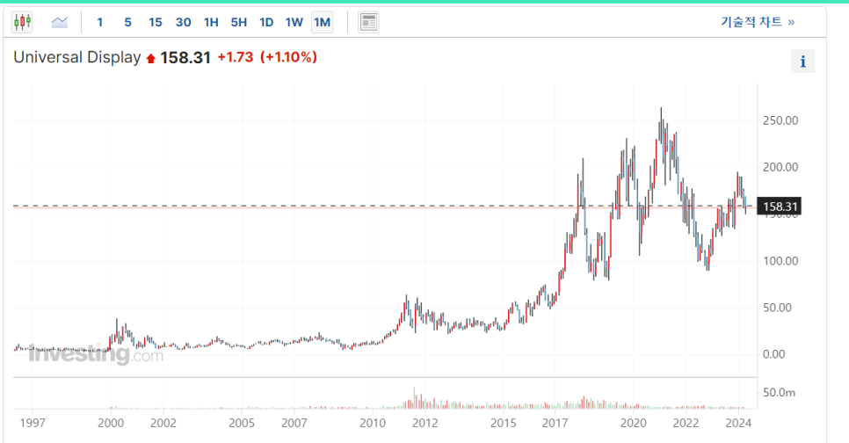Select the 1W timeframe
The image size is (849, 443).
click(x=294, y=22)
